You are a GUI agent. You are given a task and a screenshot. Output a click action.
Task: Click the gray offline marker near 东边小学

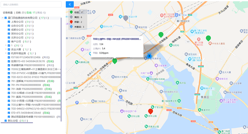point(126,18)
